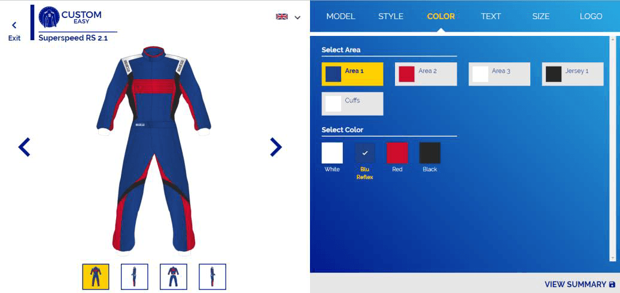Click the color panel vertical scrollbar

tap(613, 149)
